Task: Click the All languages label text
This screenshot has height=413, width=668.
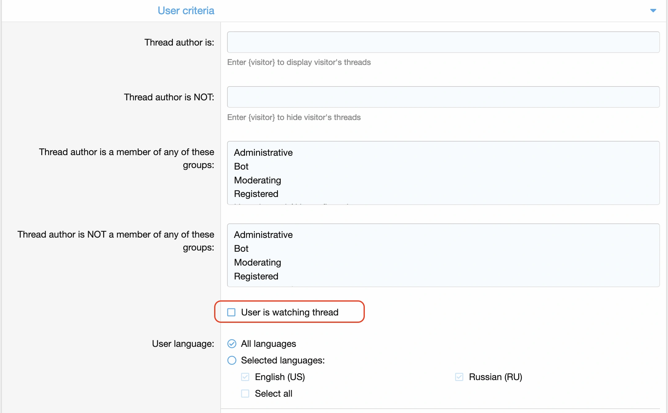Action: [x=268, y=344]
